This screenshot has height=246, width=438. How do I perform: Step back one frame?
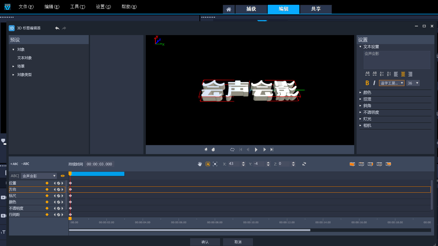pos(248,150)
